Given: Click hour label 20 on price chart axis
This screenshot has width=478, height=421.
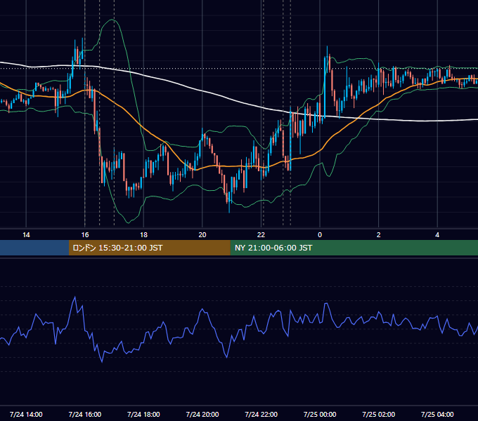Looking at the screenshot, I should tap(202, 235).
